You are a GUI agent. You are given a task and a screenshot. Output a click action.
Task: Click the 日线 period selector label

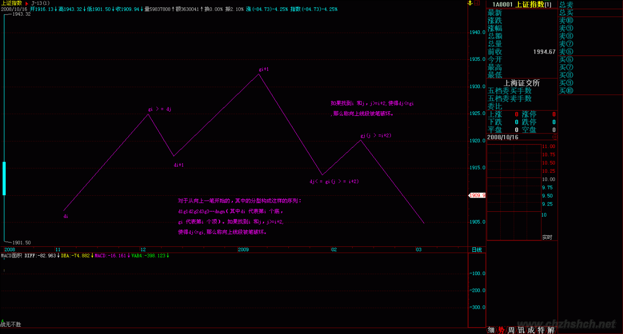click(477, 249)
